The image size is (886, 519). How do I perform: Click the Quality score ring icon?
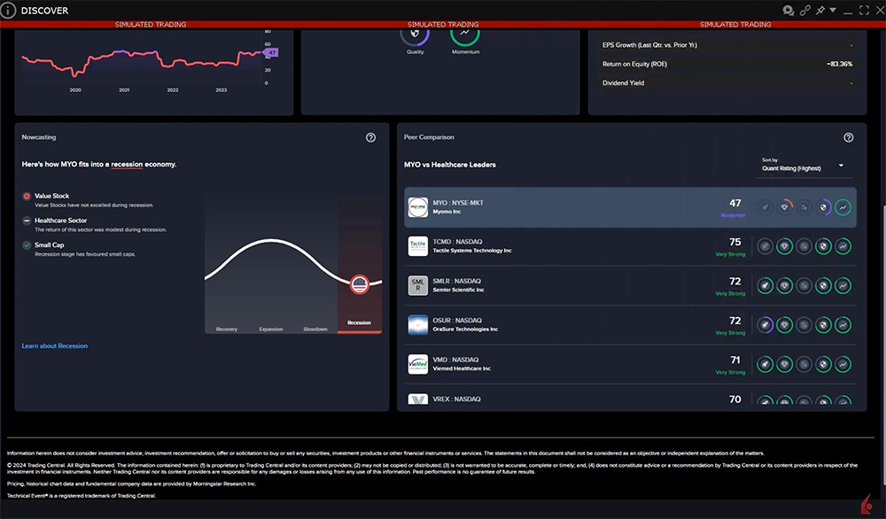coord(415,33)
